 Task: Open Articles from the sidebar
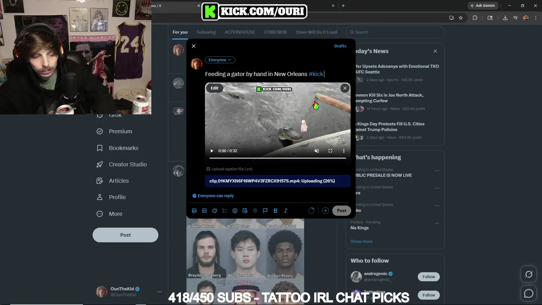point(113,181)
